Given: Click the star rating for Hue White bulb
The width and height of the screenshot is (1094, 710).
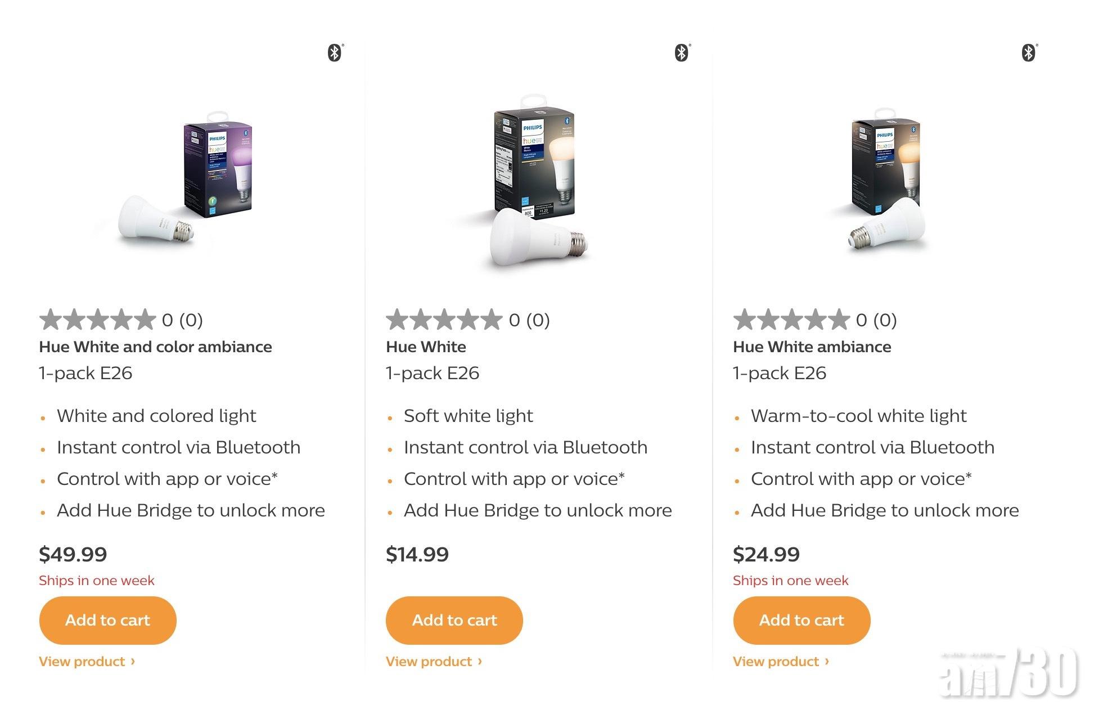Looking at the screenshot, I should (x=444, y=320).
